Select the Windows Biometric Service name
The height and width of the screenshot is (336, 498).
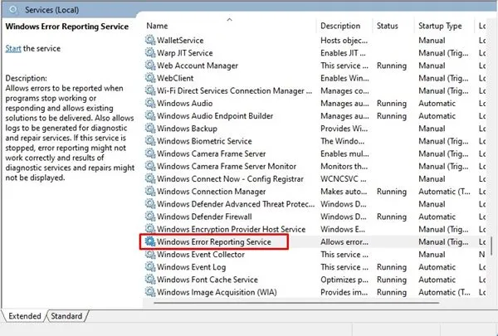(204, 141)
